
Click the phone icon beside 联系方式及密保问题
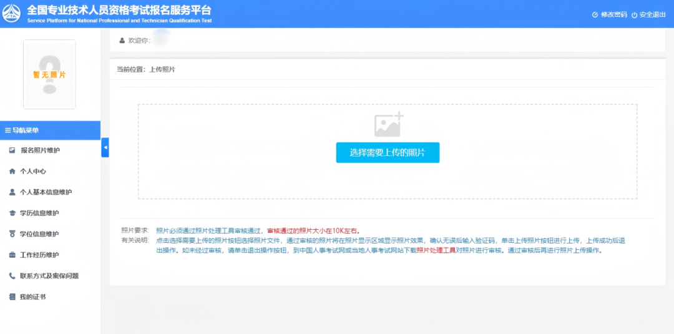pos(12,276)
